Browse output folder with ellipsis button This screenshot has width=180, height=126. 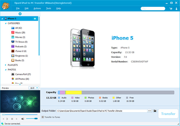[150, 111]
